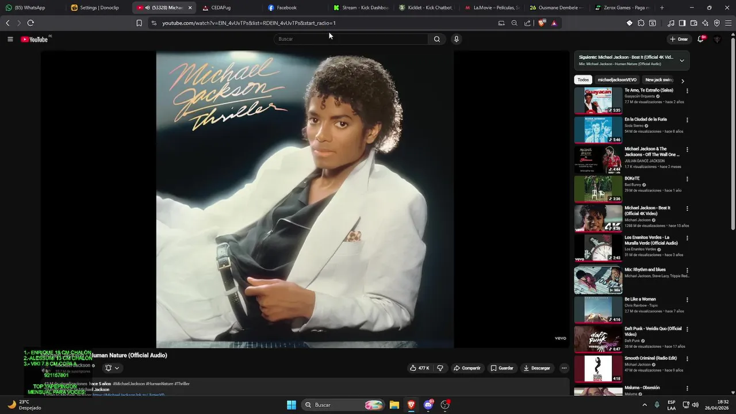Click the Guardar button
736x414 pixels.
point(502,368)
